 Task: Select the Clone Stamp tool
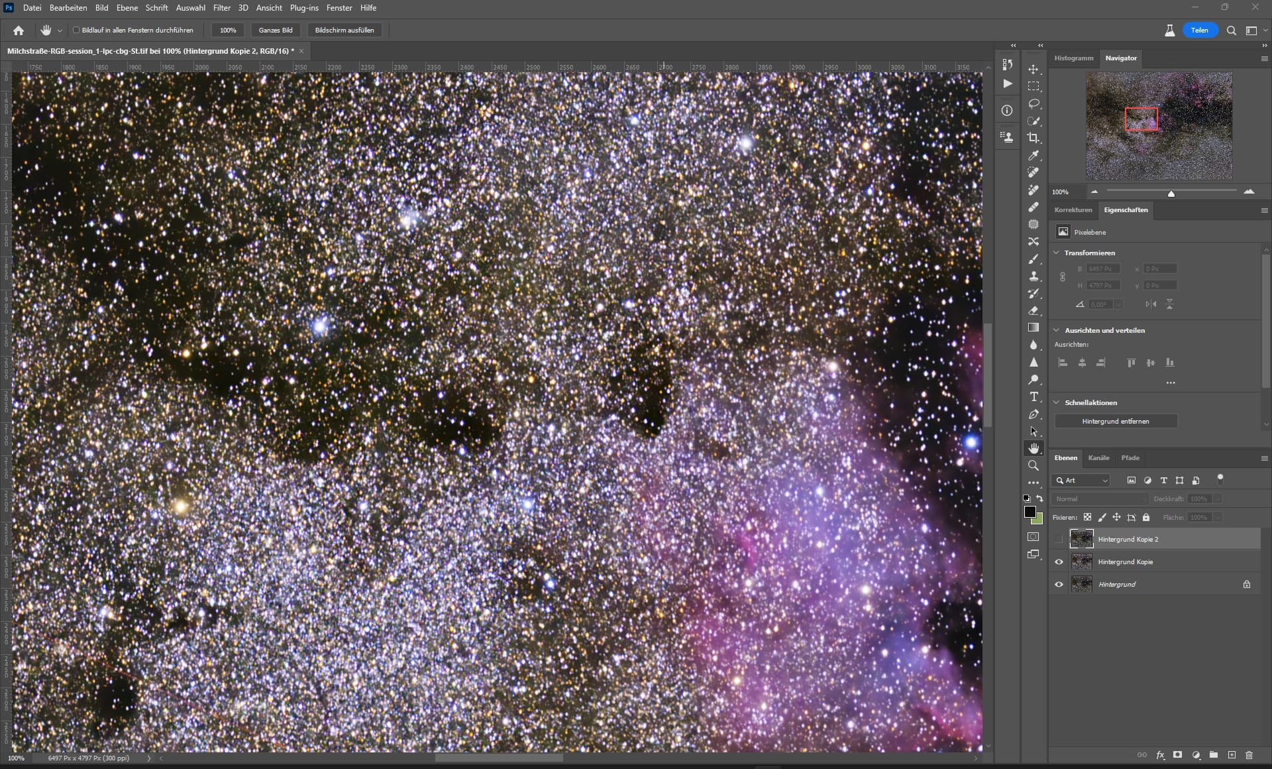tap(1033, 276)
